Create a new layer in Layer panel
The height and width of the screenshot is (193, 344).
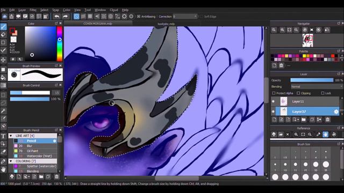pyautogui.click(x=275, y=120)
